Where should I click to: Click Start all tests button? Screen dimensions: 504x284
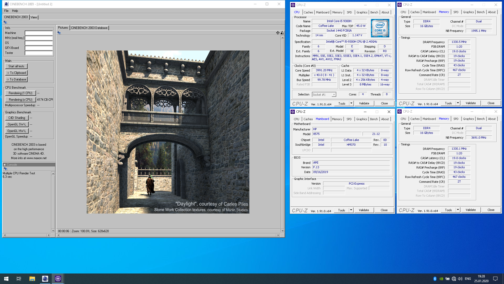tap(16, 66)
